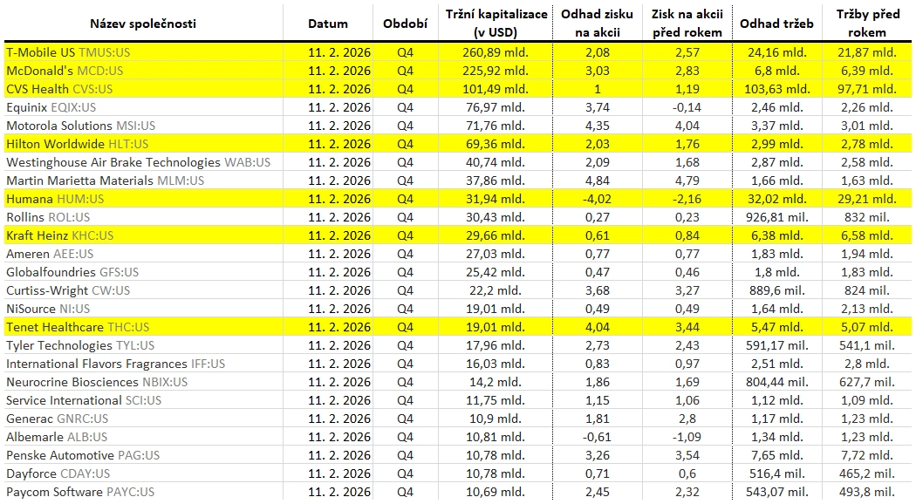Select the Humana HUM:US company cell
Screen dimensions: 916x504
click(x=55, y=199)
